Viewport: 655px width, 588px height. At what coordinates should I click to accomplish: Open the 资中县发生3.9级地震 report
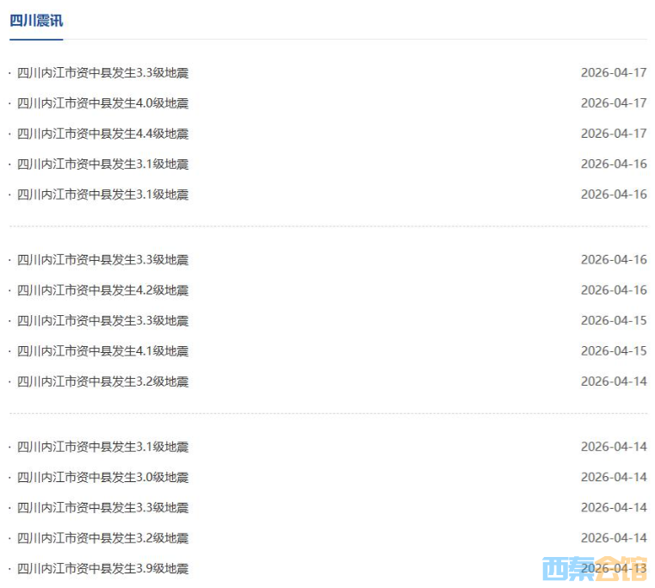[102, 569]
